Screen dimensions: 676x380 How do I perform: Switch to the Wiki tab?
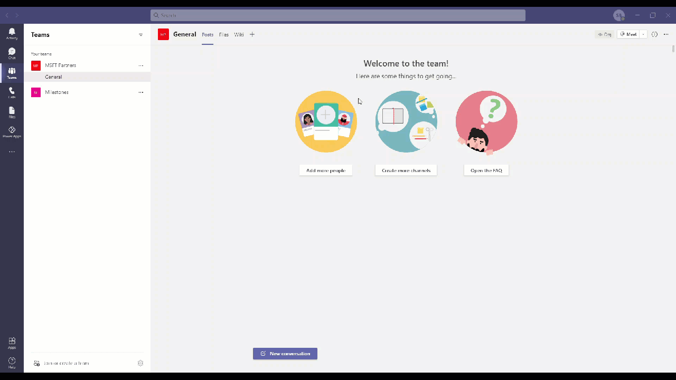pyautogui.click(x=239, y=35)
